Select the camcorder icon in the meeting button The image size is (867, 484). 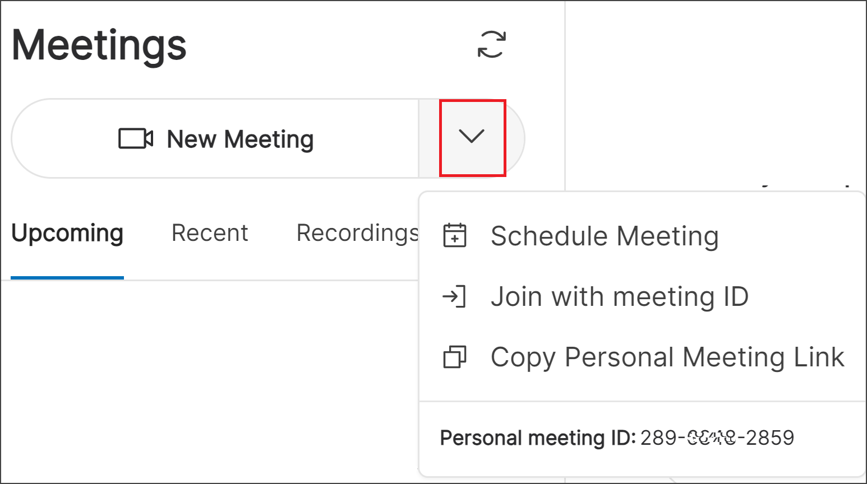(136, 138)
